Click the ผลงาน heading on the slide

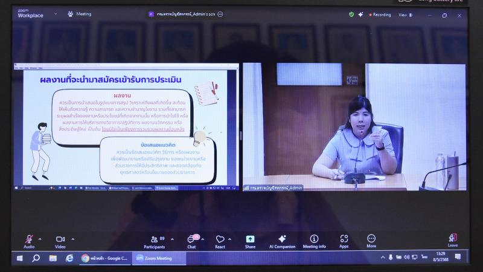(x=122, y=96)
